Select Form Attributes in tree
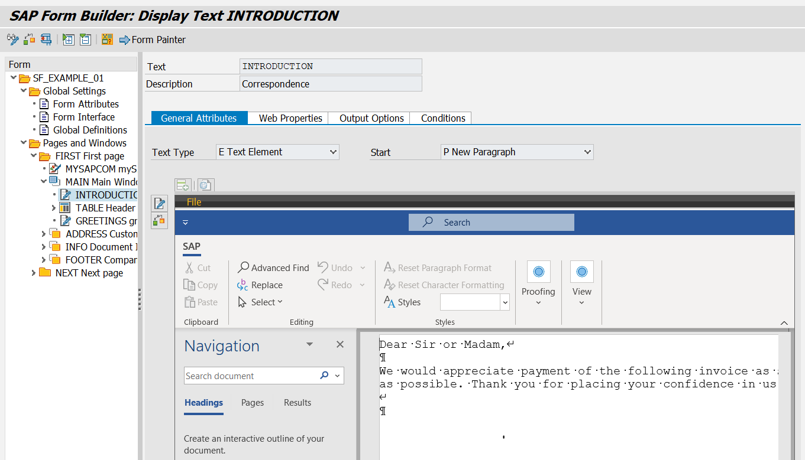This screenshot has width=805, height=460. tap(86, 104)
